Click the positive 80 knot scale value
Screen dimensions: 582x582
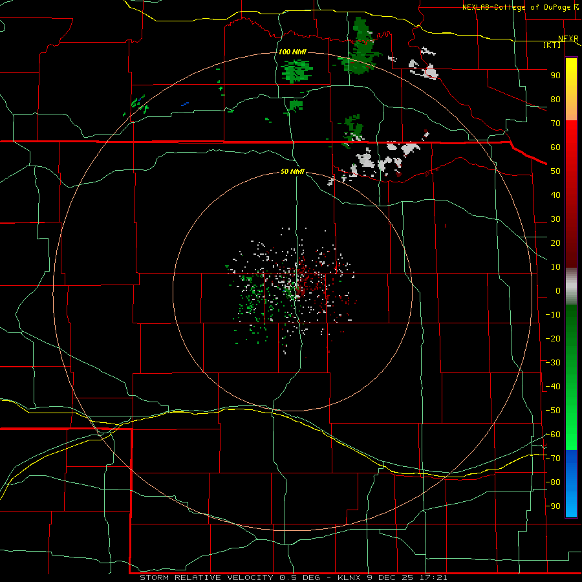coord(555,100)
